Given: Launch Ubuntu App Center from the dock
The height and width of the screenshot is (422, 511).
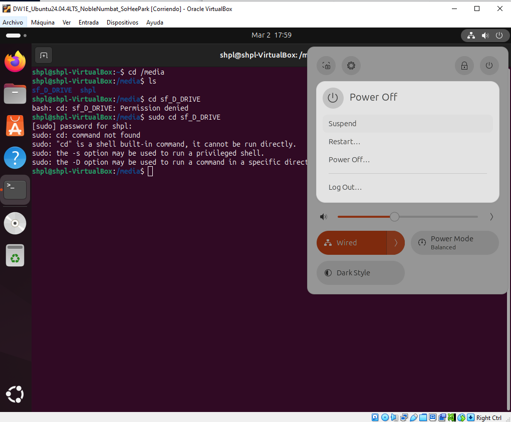Looking at the screenshot, I should coord(15,126).
